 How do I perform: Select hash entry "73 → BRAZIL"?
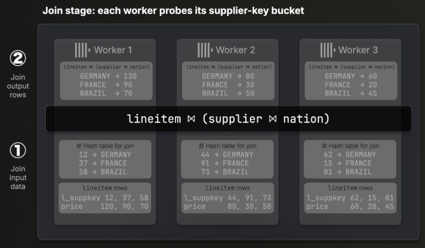(225, 172)
